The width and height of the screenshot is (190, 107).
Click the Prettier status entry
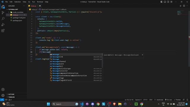177,100
